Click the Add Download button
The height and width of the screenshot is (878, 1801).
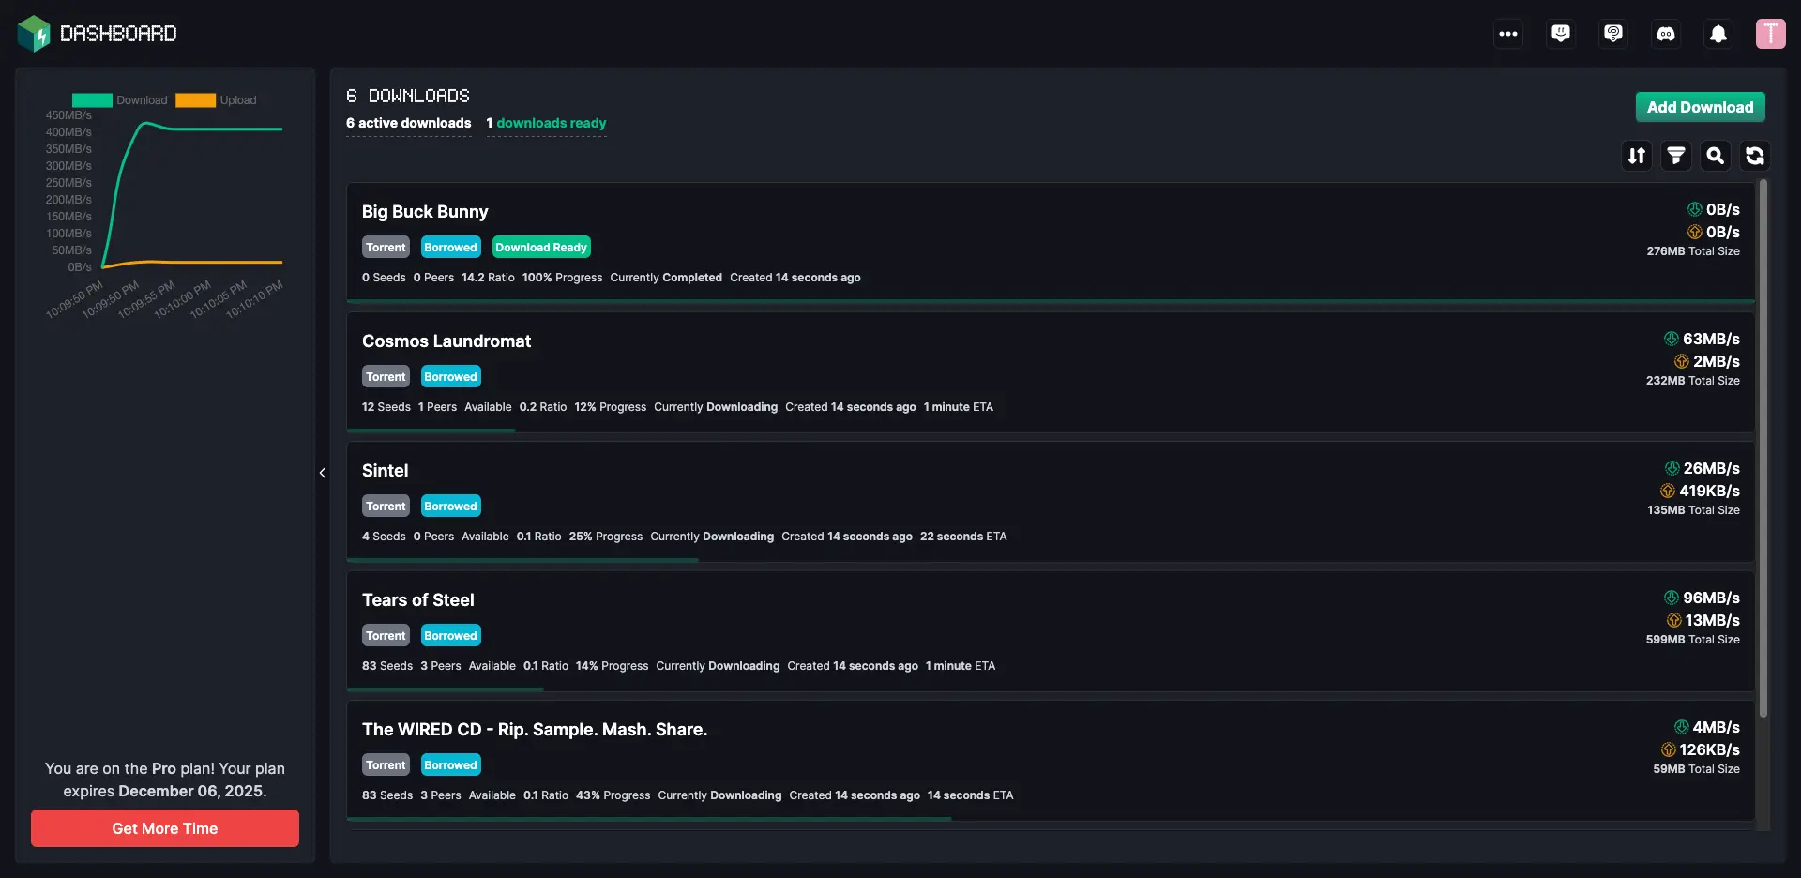[x=1700, y=107]
